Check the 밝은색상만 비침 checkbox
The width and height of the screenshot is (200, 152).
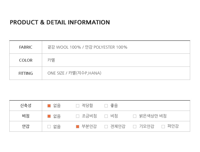135,116
